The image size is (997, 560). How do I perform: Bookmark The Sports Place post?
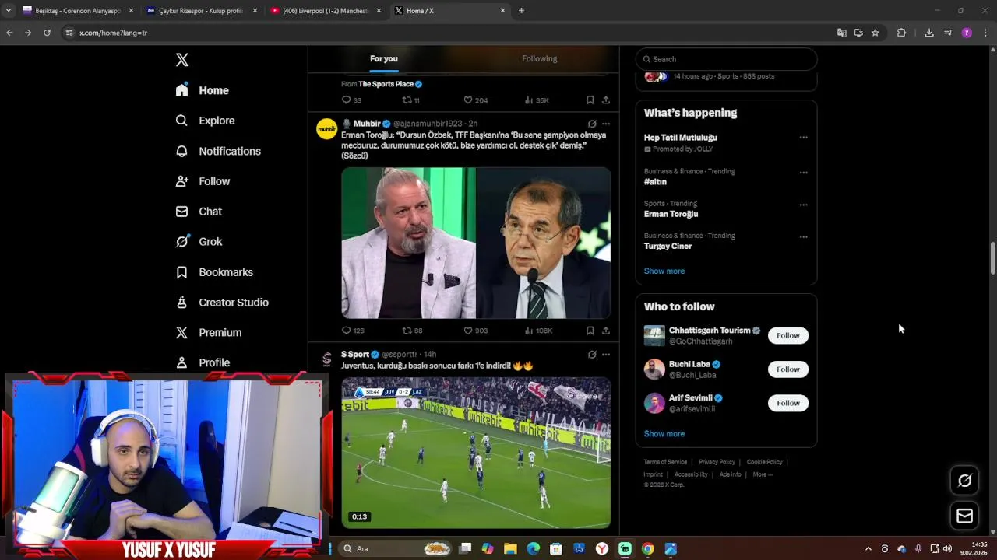(590, 100)
